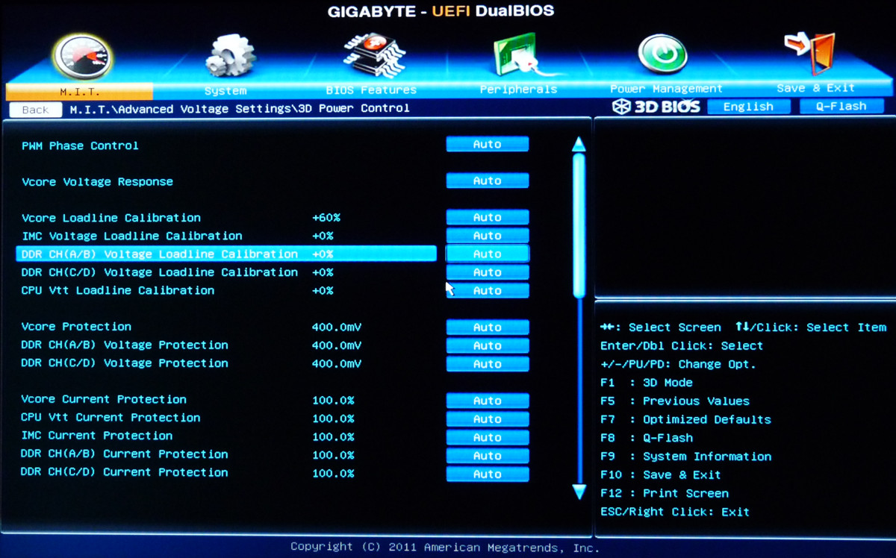Open IMC Current Protection Auto option

coord(488,437)
